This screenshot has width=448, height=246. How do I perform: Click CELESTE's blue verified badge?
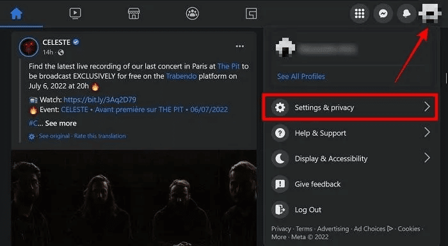pyautogui.click(x=76, y=42)
